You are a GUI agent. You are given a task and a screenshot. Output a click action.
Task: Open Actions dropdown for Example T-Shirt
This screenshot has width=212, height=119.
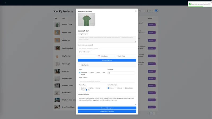click(152, 25)
